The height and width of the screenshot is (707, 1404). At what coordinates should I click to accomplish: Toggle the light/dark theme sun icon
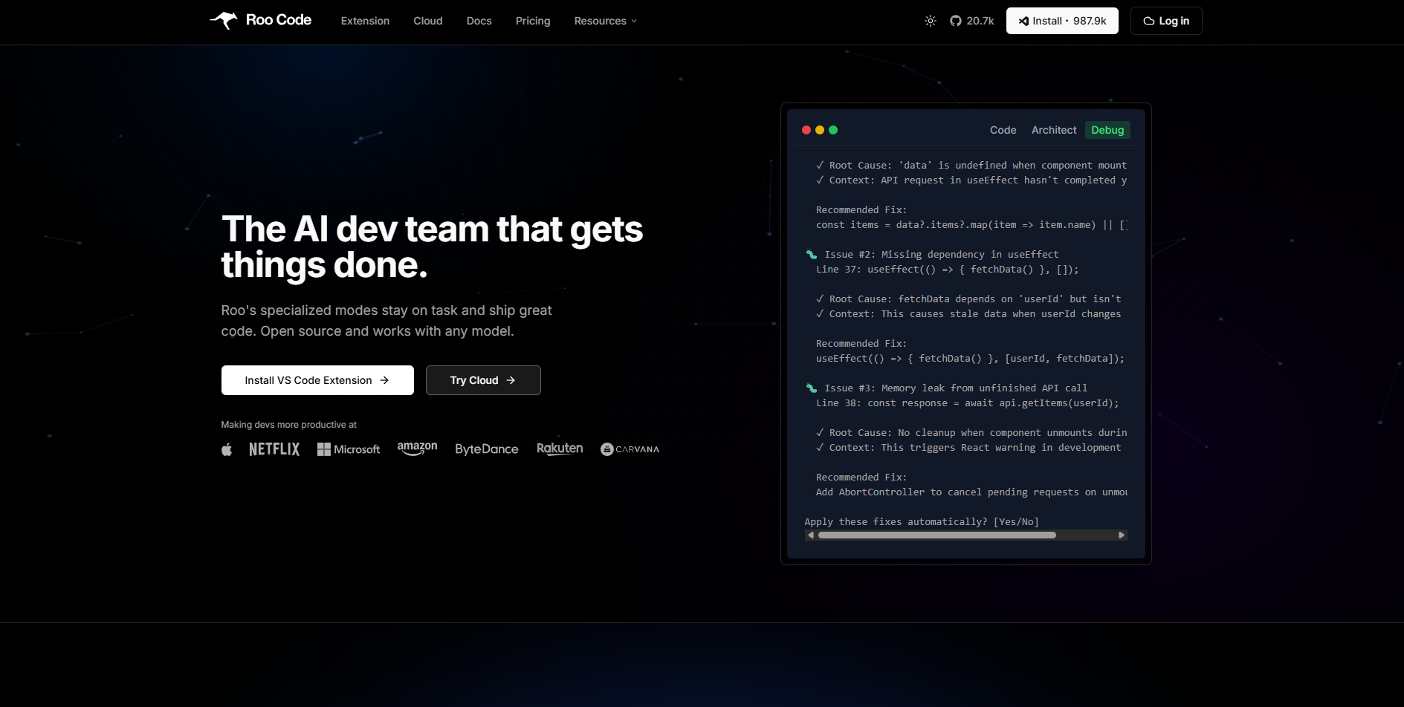[930, 21]
